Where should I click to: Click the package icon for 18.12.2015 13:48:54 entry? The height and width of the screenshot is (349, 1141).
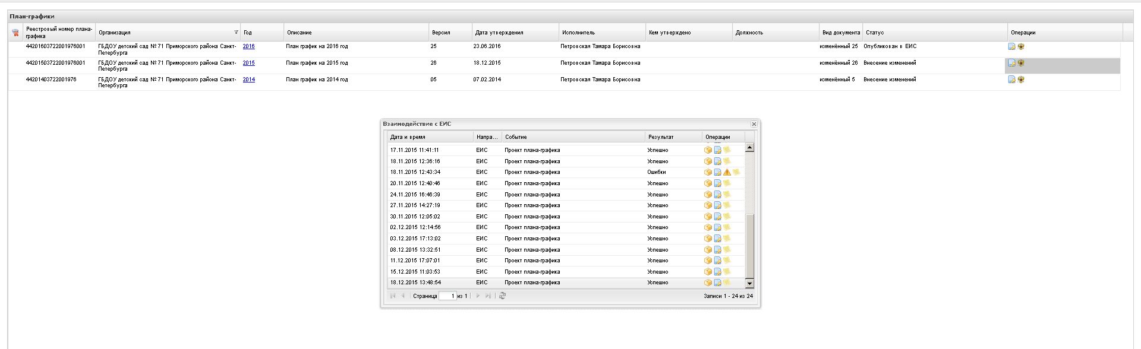[x=708, y=283]
